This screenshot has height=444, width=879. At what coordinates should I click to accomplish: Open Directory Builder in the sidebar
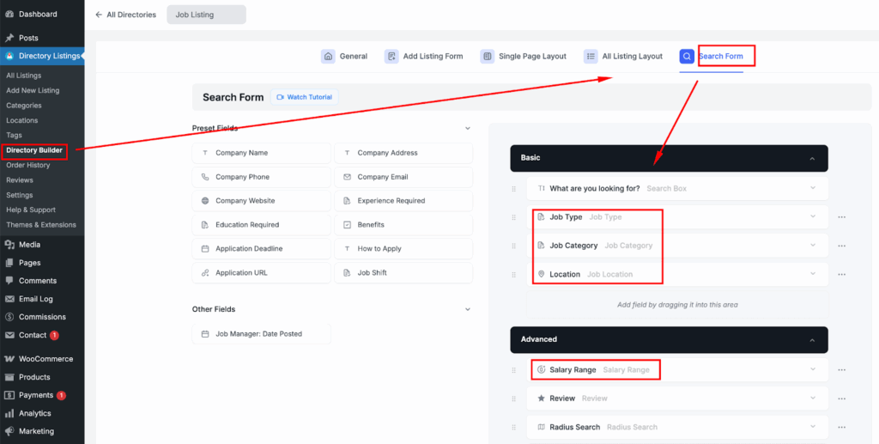point(35,150)
